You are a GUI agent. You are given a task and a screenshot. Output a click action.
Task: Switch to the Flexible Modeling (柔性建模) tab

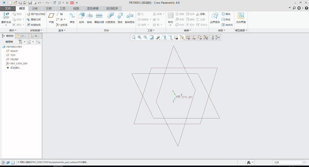(93, 9)
